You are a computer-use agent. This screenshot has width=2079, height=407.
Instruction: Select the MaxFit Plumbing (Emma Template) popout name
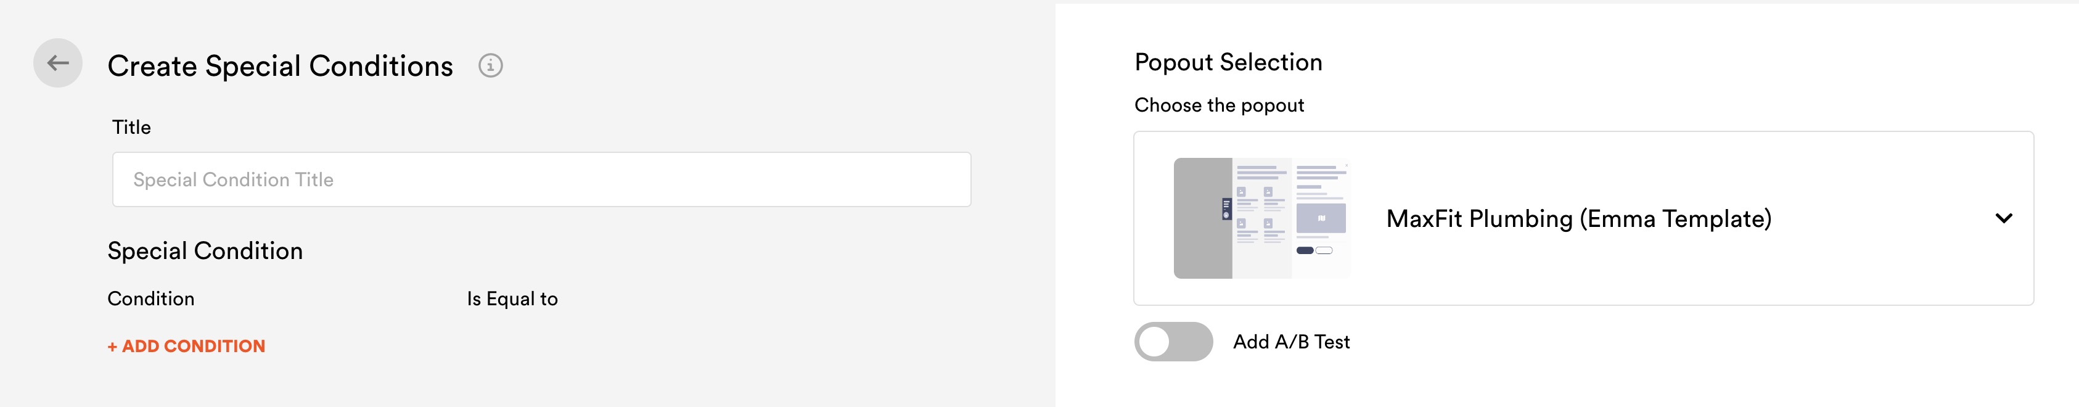1578,219
